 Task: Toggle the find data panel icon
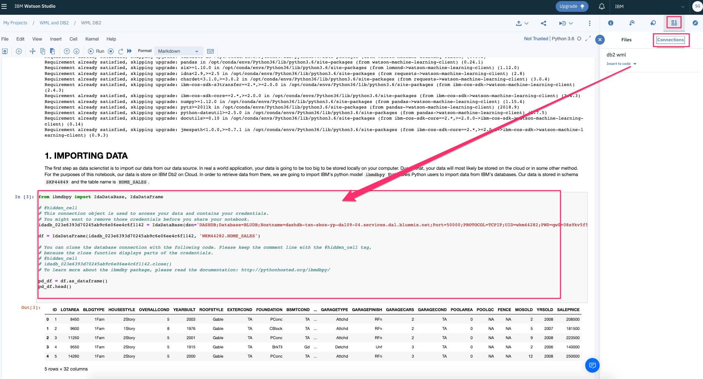(x=674, y=23)
